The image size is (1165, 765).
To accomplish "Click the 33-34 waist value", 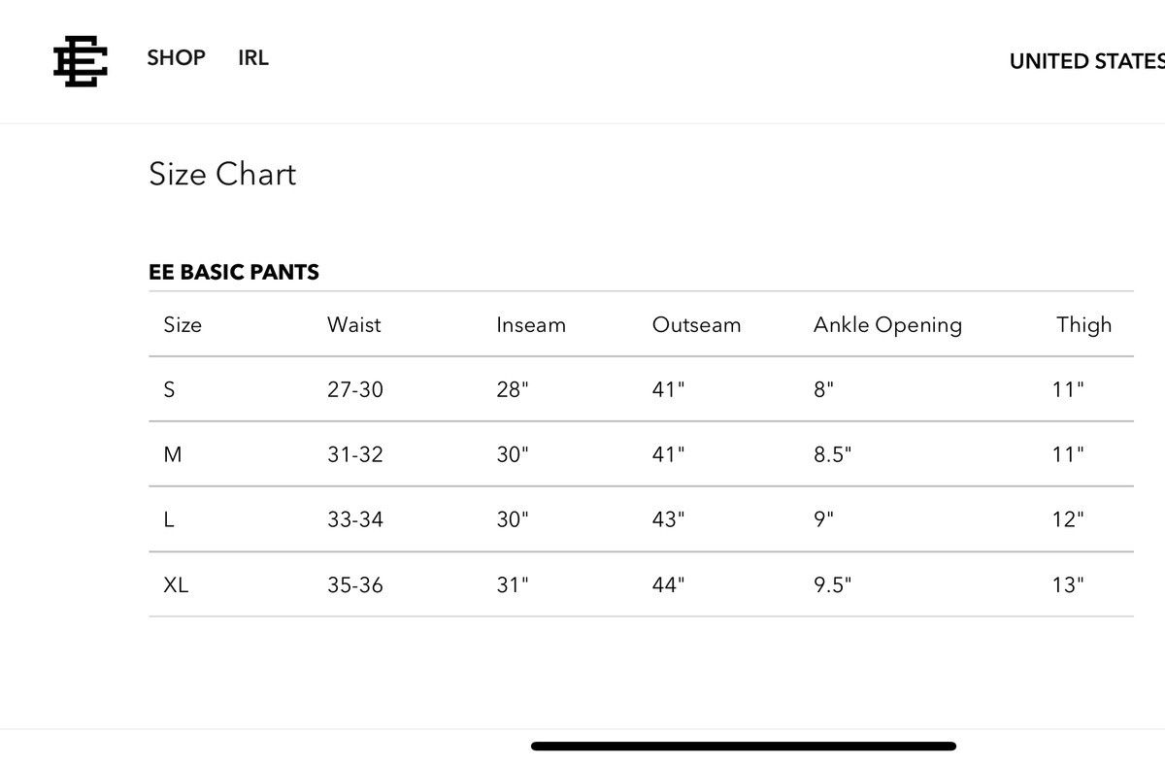I will point(355,519).
